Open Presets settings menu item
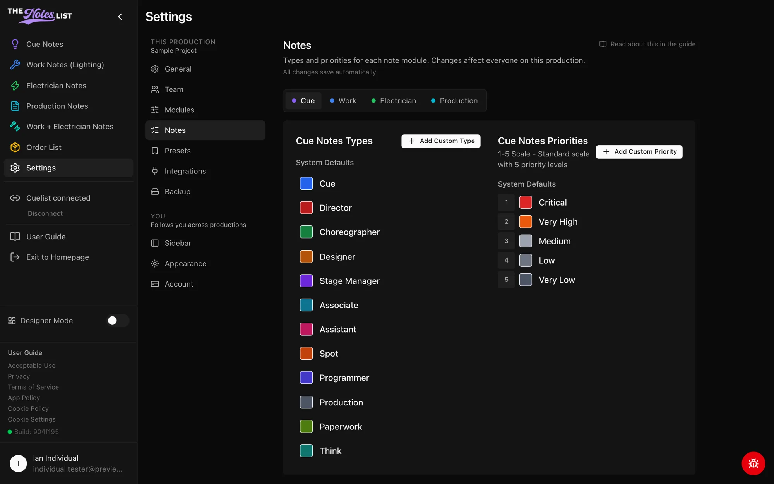The image size is (774, 484). coord(205,151)
